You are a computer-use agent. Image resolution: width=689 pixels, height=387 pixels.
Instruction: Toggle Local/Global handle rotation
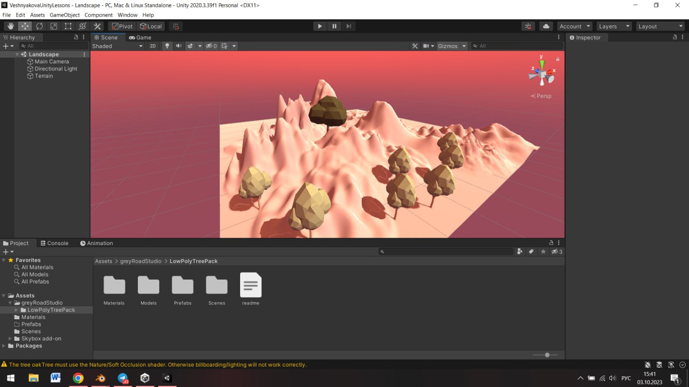pyautogui.click(x=151, y=26)
